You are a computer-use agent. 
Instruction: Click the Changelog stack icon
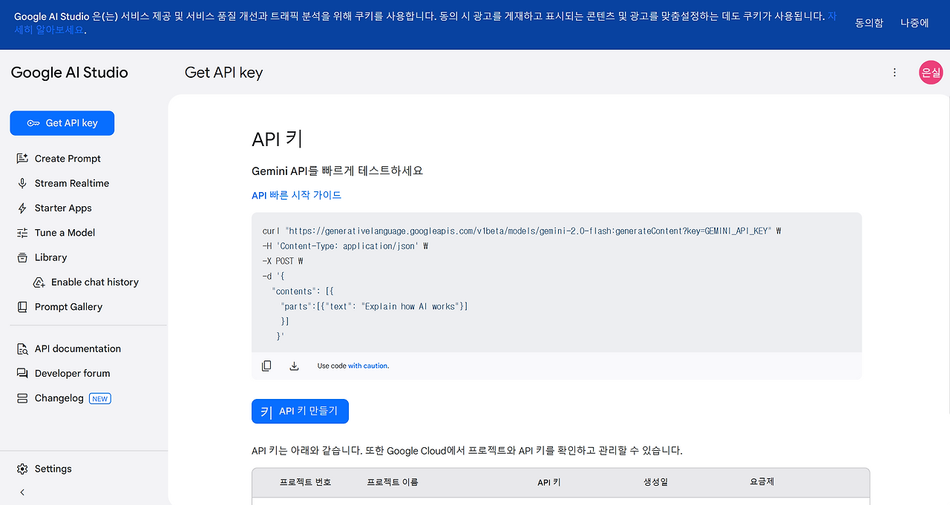coord(22,398)
